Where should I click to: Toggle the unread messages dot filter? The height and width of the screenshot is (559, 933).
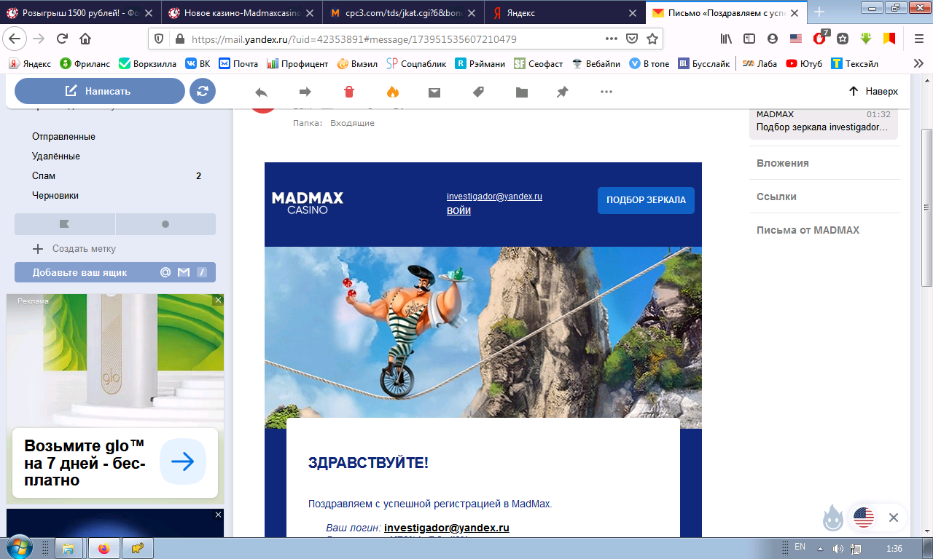coord(165,224)
